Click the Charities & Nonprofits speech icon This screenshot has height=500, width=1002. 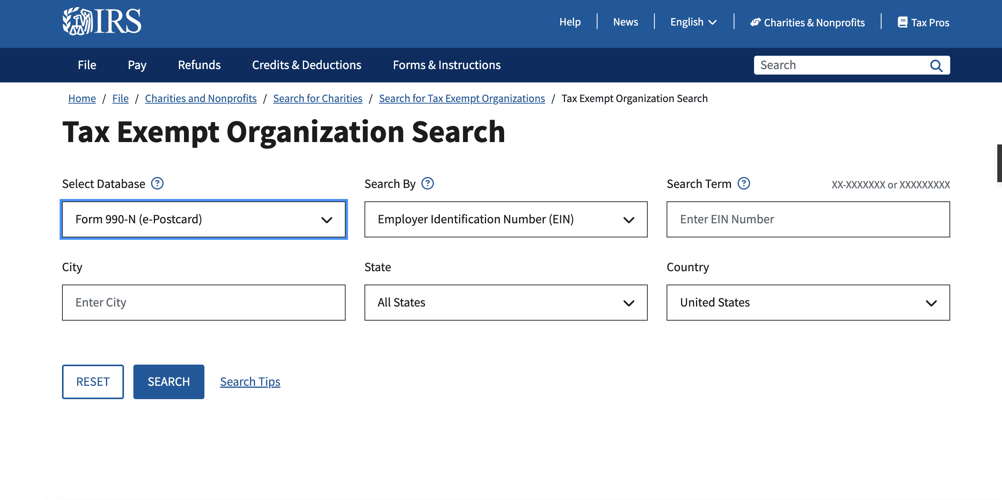click(x=755, y=22)
